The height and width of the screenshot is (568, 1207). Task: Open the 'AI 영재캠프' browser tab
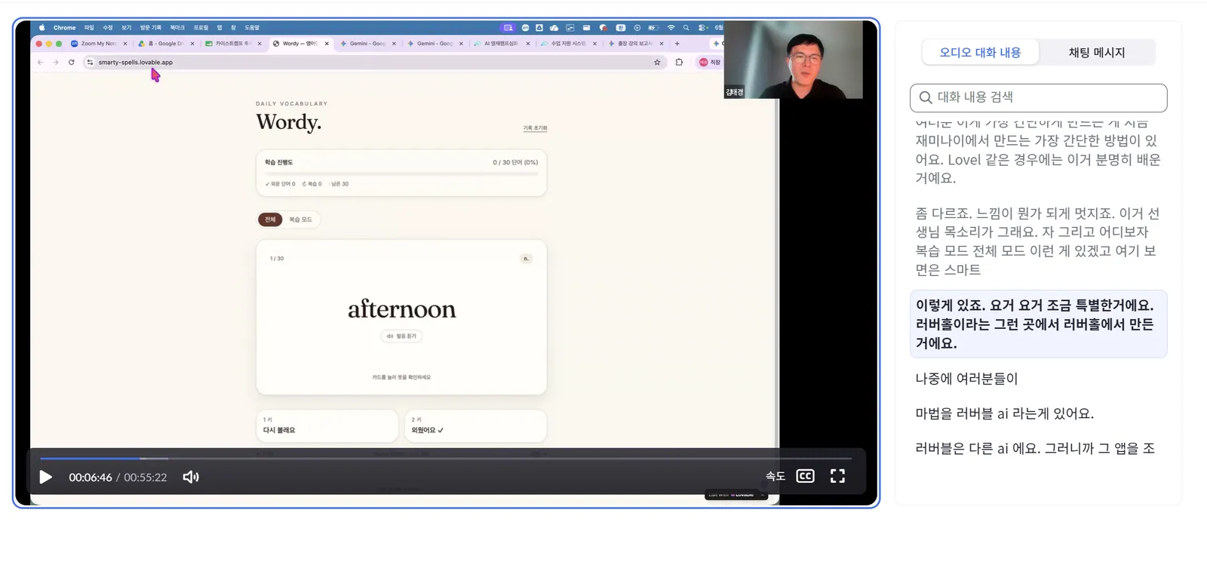pos(501,44)
